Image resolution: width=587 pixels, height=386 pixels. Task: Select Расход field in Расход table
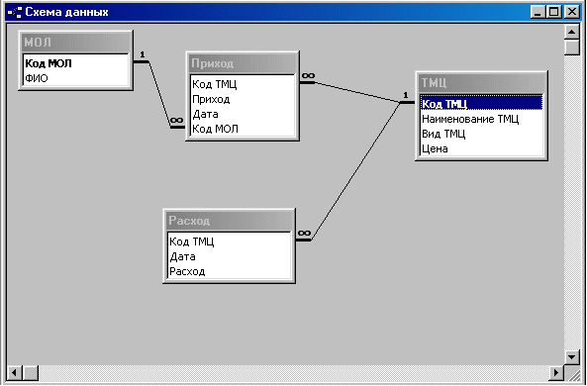[230, 271]
